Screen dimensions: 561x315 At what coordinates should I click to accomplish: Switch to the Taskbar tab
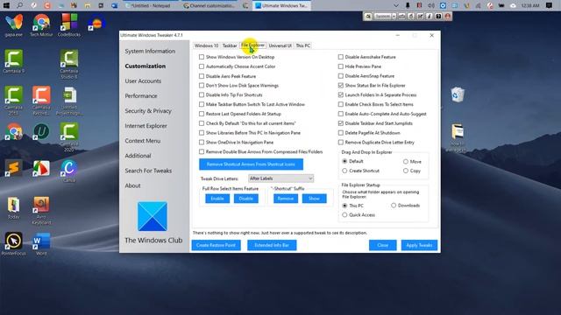230,45
